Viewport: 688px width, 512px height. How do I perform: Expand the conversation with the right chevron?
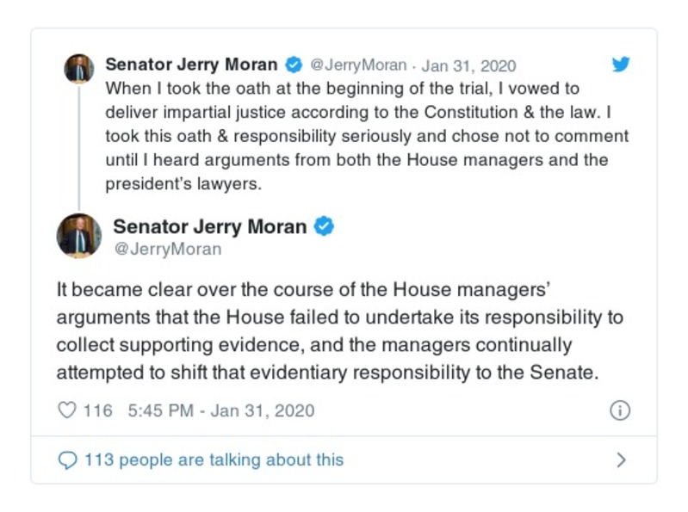(621, 460)
